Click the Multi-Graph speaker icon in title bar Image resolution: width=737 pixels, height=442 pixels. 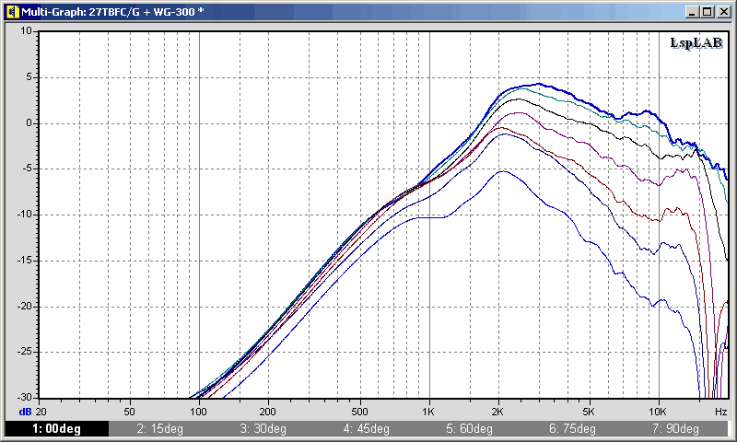pos(12,12)
